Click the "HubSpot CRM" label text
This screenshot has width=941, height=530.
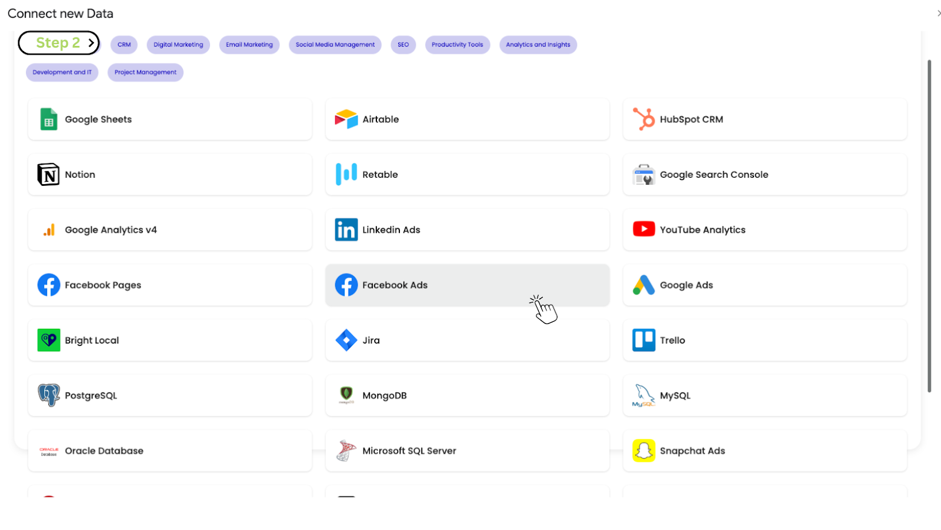[692, 119]
